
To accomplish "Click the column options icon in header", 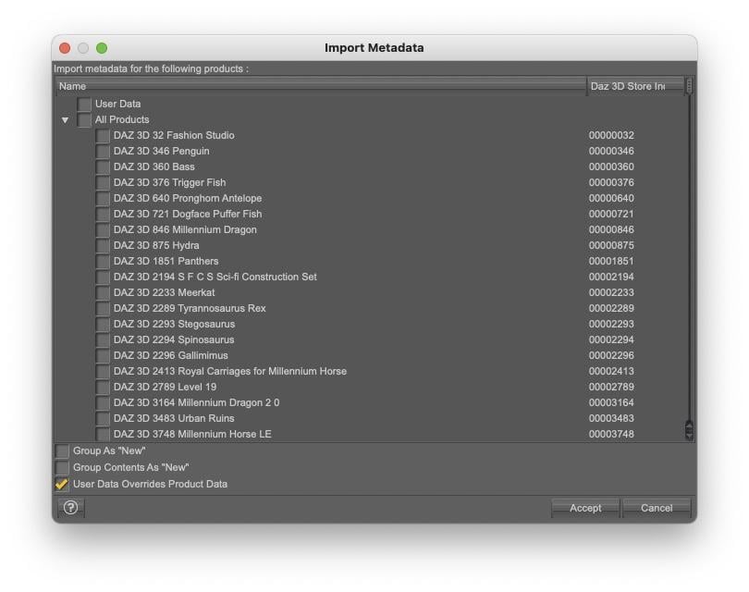I will pos(689,86).
